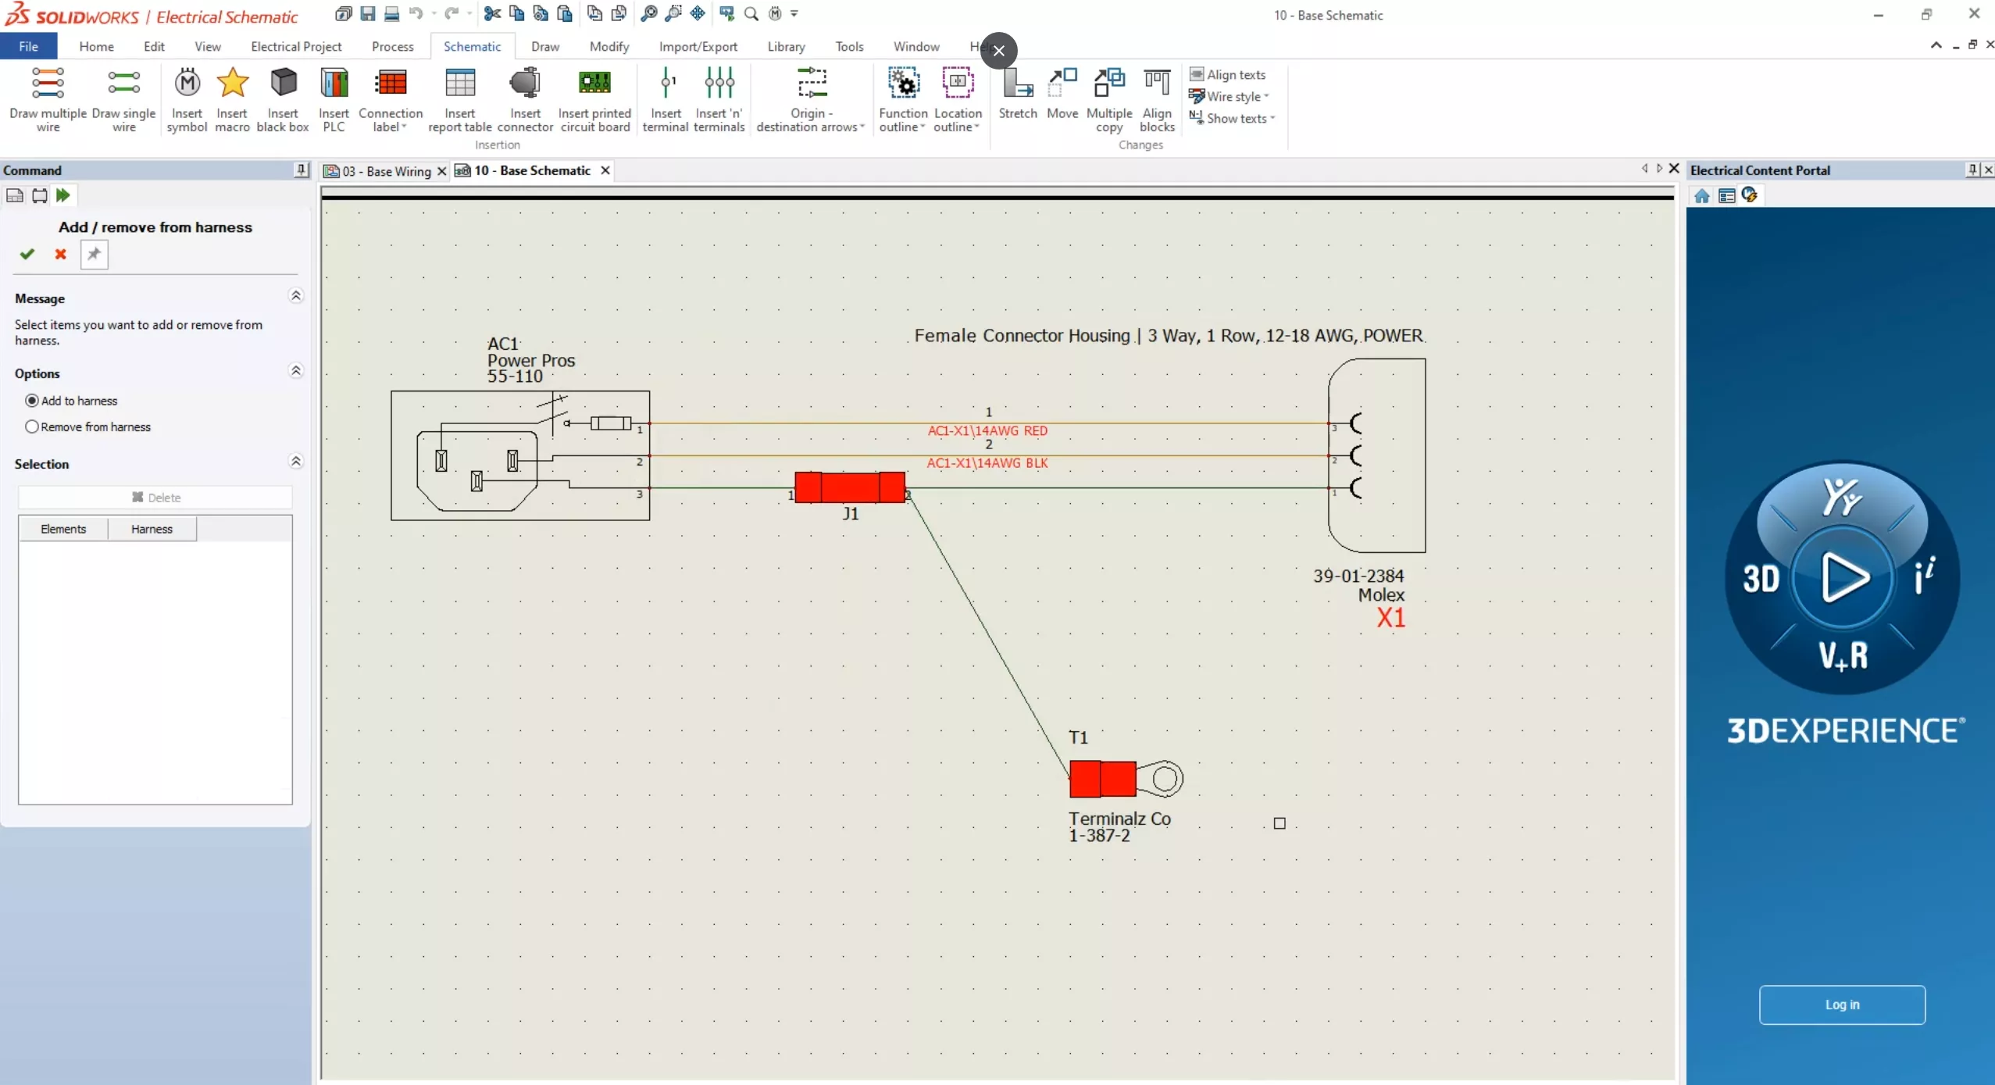This screenshot has height=1085, width=1995.
Task: Click the confirm checkmark button
Action: (x=27, y=254)
